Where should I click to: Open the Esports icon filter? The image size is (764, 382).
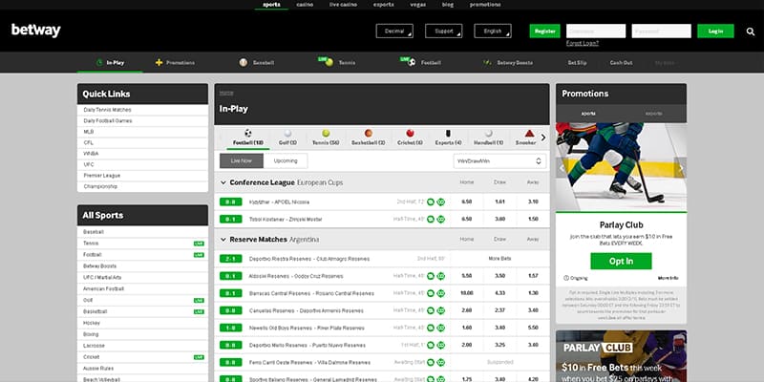click(x=449, y=134)
